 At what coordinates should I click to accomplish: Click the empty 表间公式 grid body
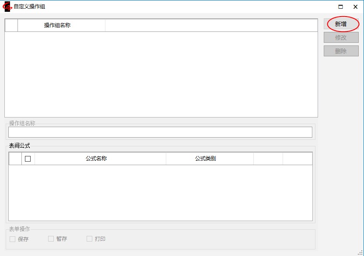pyautogui.click(x=160, y=192)
